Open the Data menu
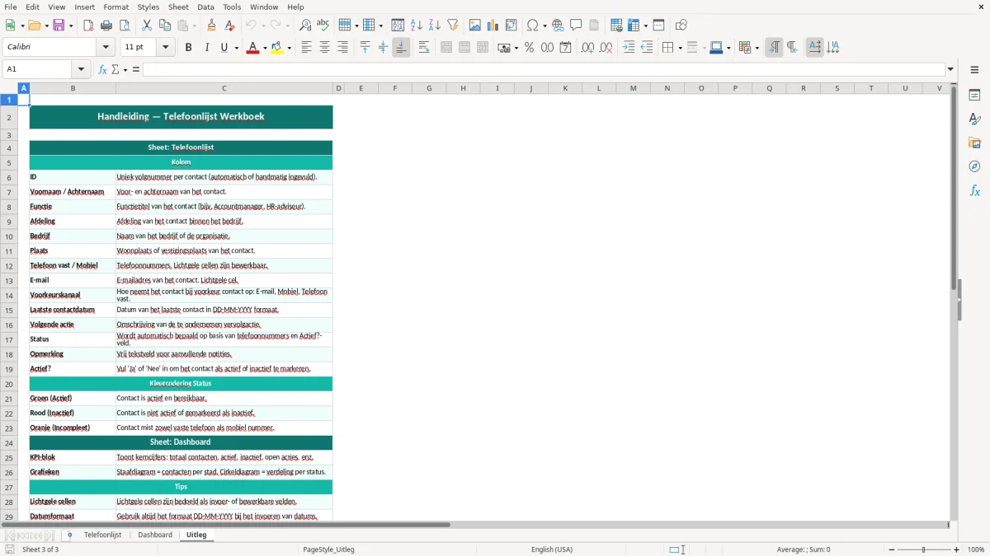This screenshot has height=556, width=990. (x=205, y=7)
